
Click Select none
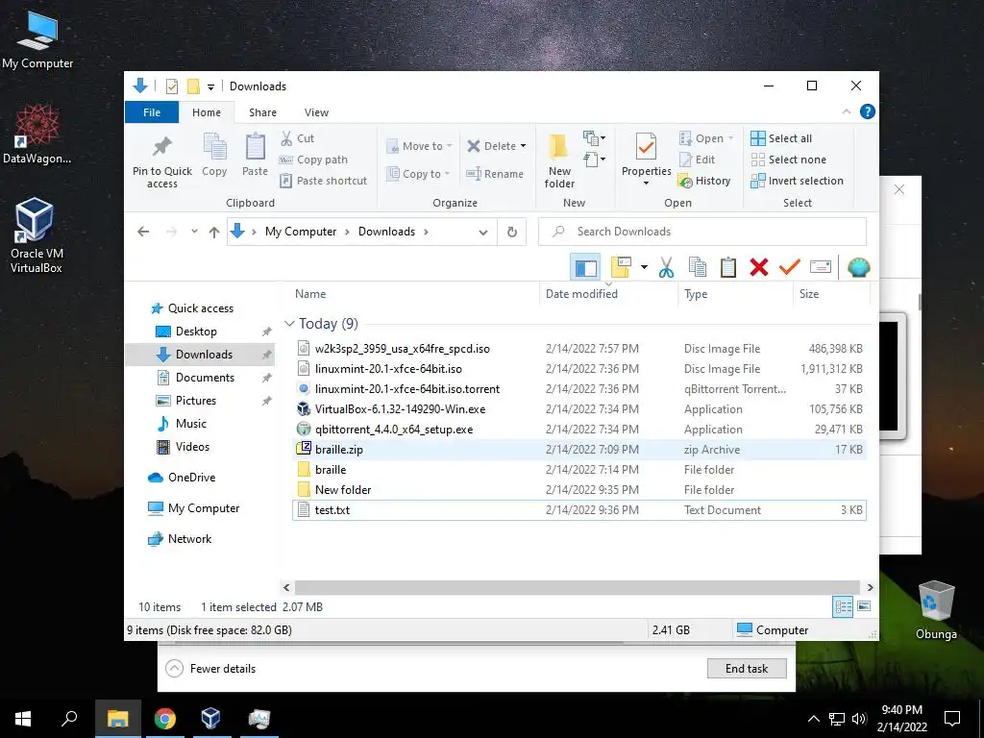[788, 160]
